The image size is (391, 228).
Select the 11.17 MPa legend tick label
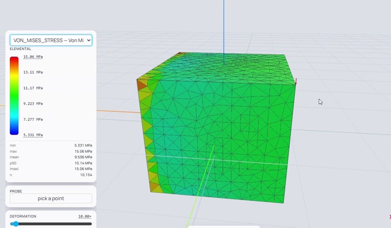33,88
